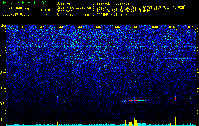Viewport: 199px width, 126px height.
Task: Click the Ogata-vill. Akita-Pref. JAPAN location text
Action: point(141,7)
